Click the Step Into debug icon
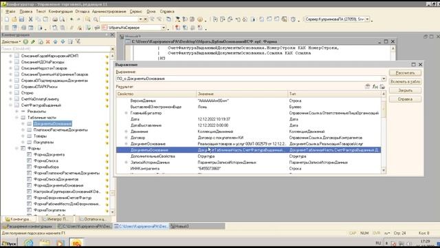 click(215, 19)
